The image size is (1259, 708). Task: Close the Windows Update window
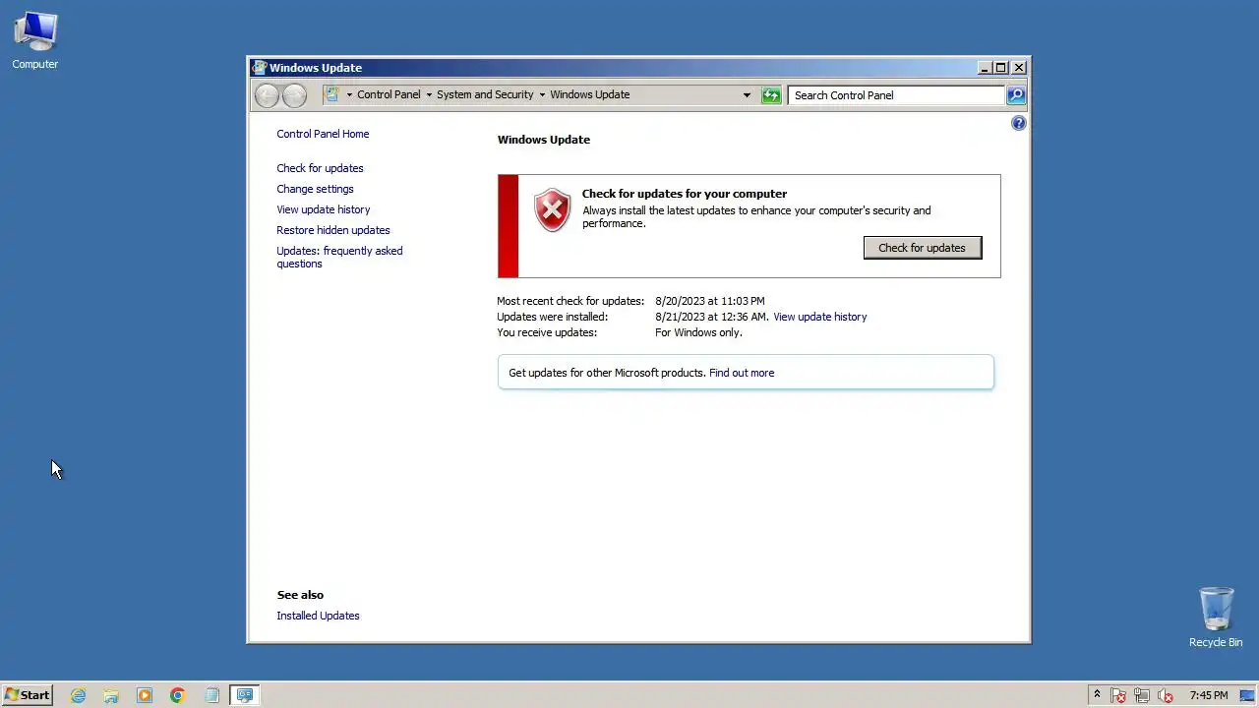(x=1019, y=68)
